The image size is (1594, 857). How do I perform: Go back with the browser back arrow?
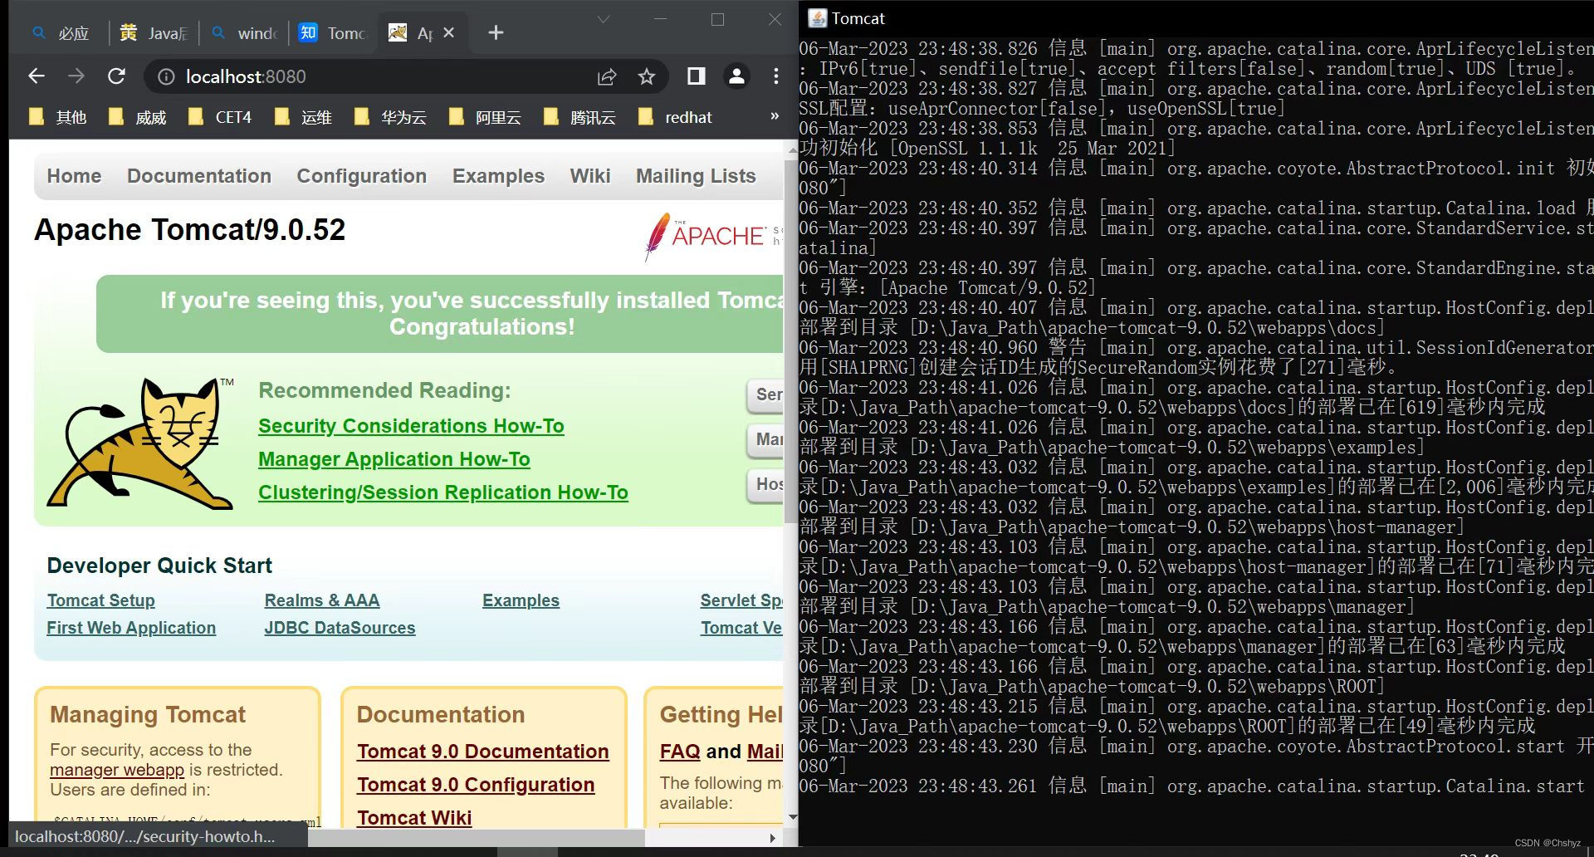coord(36,76)
